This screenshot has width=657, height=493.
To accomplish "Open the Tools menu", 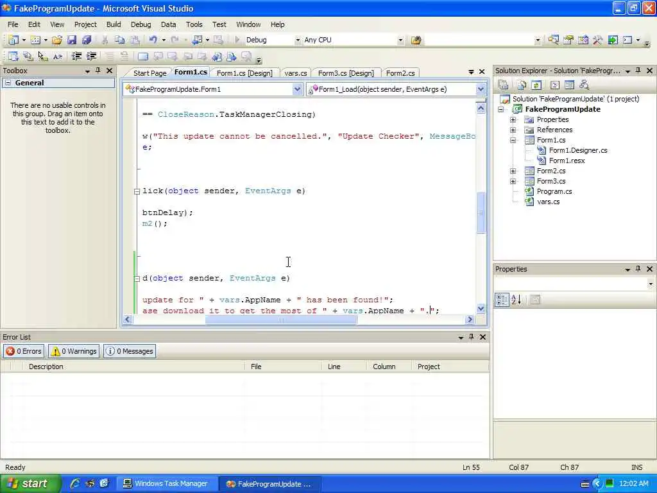I will coord(194,24).
